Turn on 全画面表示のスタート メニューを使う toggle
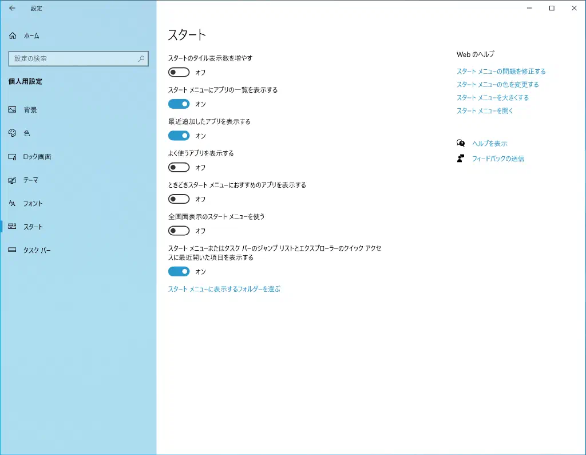 [x=179, y=231]
